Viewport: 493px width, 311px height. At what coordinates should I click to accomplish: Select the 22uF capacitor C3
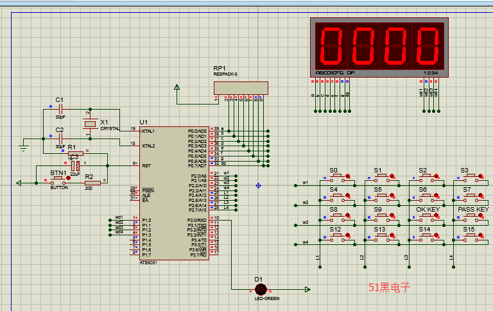click(75, 166)
